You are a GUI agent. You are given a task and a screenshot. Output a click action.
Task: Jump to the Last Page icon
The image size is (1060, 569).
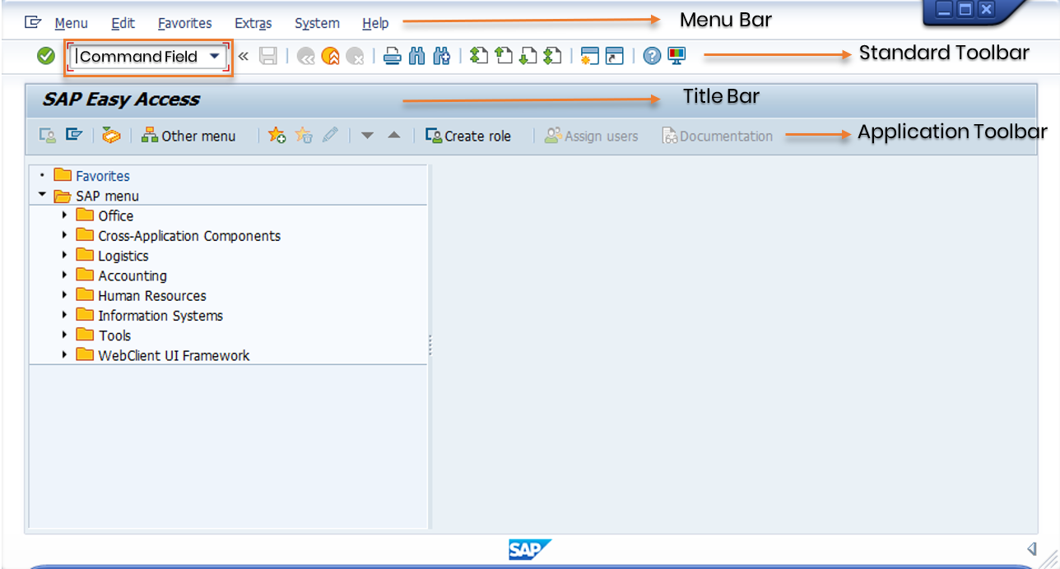click(x=553, y=56)
